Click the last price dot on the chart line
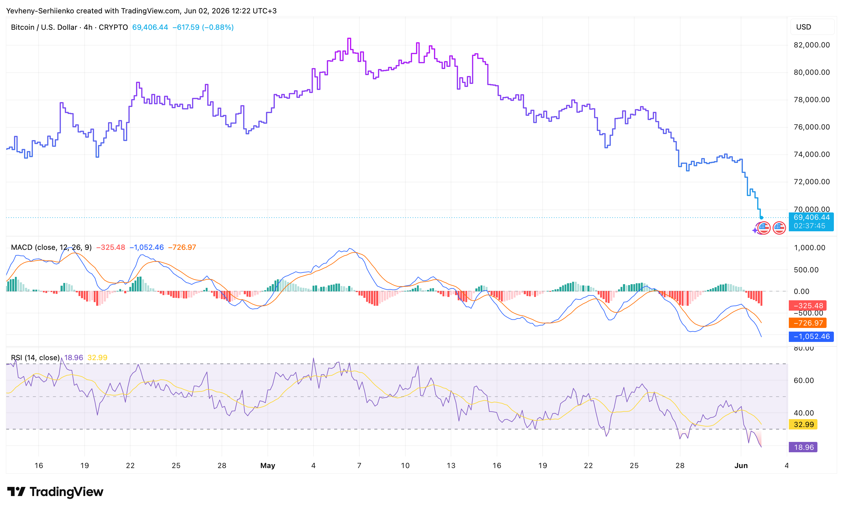 761,218
